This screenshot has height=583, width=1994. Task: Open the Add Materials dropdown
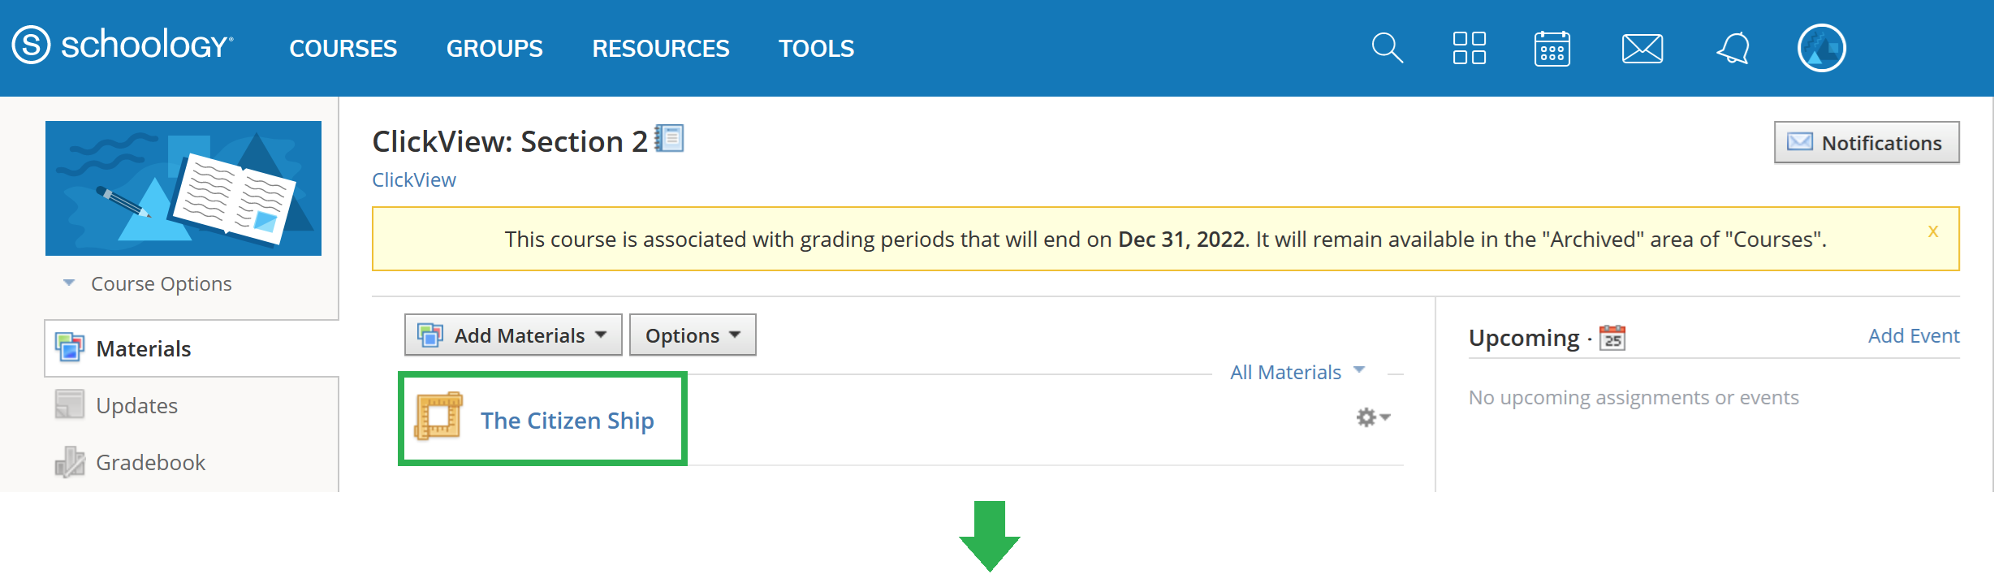tap(513, 335)
